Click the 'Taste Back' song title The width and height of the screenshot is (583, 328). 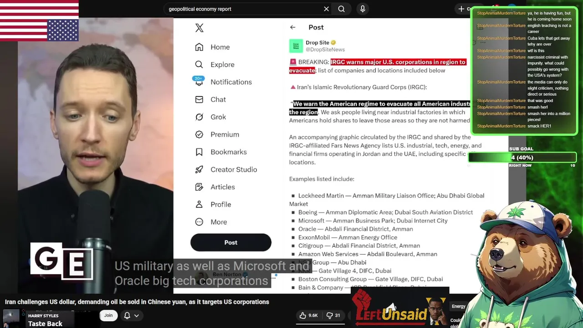(x=45, y=324)
